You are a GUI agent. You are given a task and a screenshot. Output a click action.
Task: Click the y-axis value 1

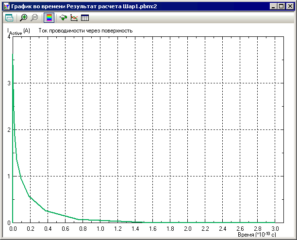coord(9,176)
